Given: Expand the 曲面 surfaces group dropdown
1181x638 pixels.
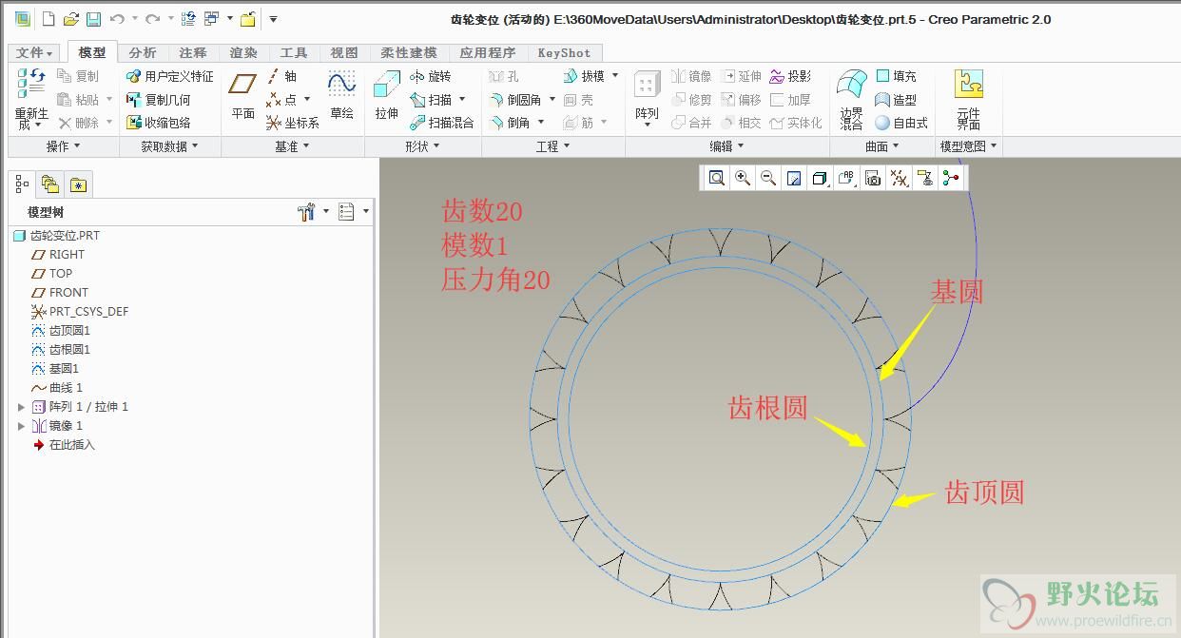Looking at the screenshot, I should pos(883,146).
